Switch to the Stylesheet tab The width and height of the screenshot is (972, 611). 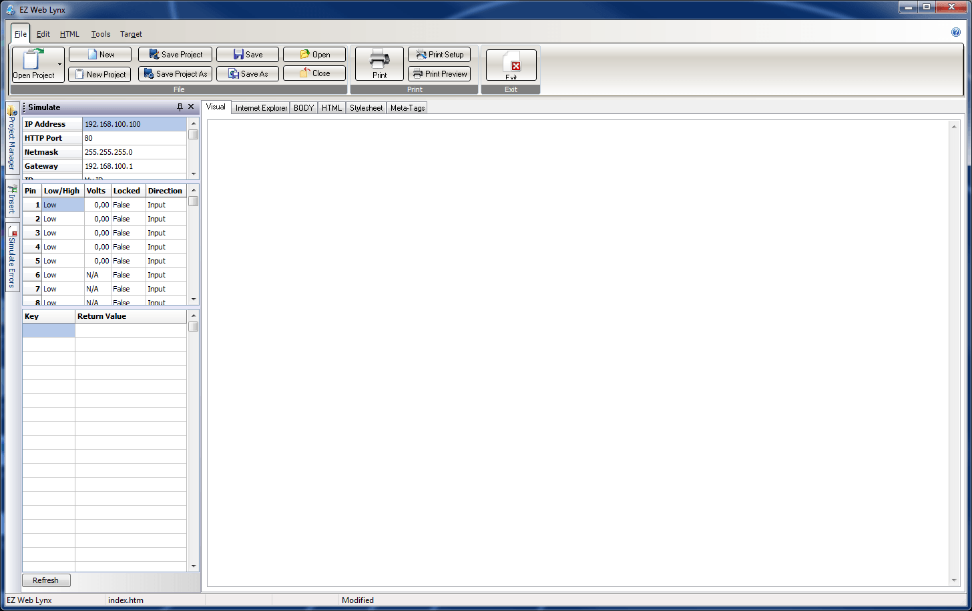(x=366, y=108)
